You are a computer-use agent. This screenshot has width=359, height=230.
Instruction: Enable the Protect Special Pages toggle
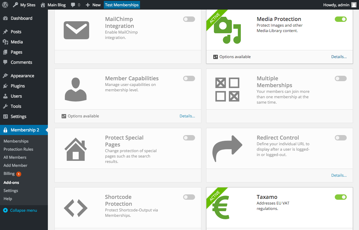(189, 138)
